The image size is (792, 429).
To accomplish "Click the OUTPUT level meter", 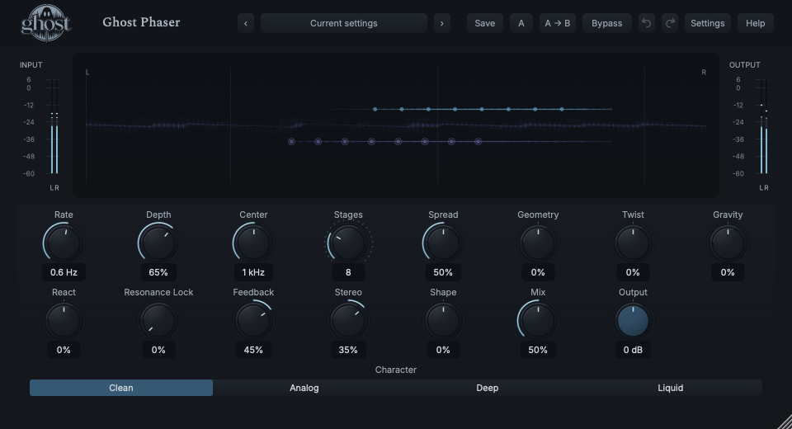I will 764,126.
